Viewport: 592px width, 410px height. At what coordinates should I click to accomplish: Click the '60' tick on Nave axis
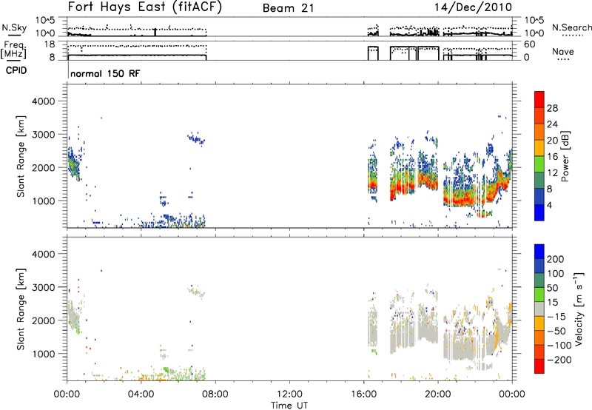pos(530,44)
